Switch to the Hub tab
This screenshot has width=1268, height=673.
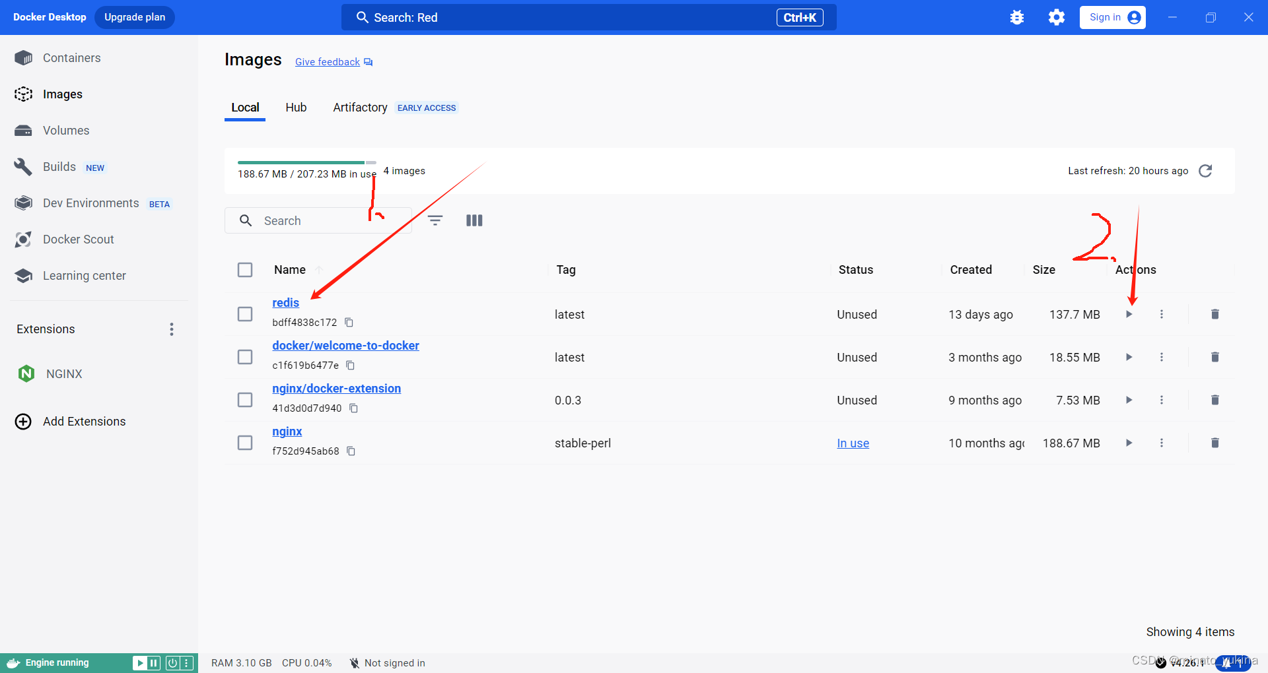[x=296, y=108]
